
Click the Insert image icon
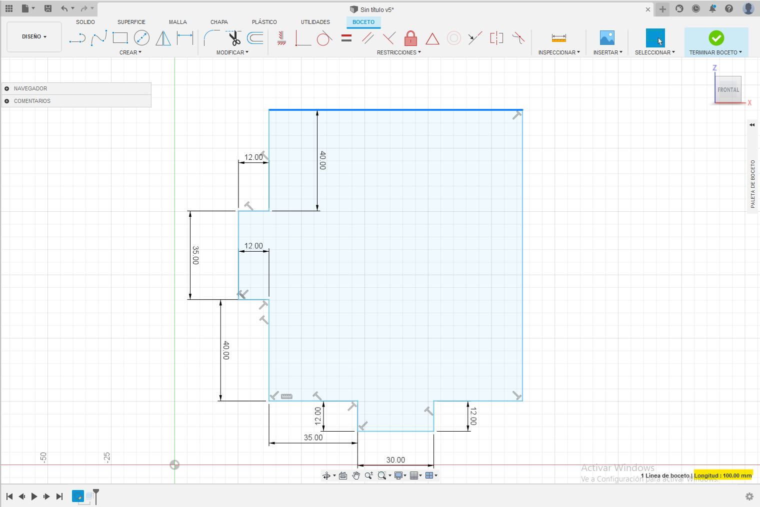607,38
